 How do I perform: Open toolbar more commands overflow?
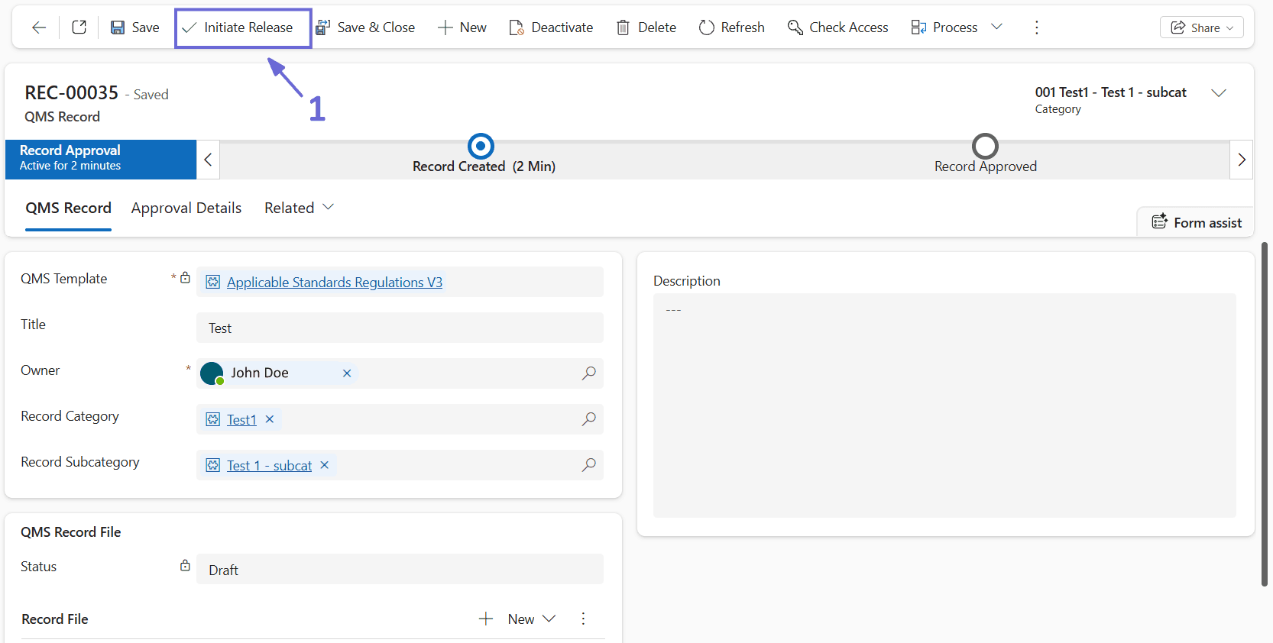point(1037,27)
